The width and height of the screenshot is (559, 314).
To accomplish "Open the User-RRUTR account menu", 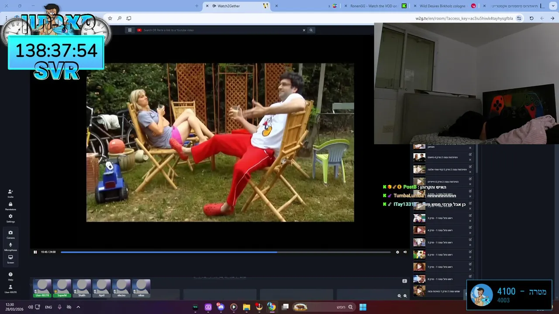I will (x=10, y=289).
